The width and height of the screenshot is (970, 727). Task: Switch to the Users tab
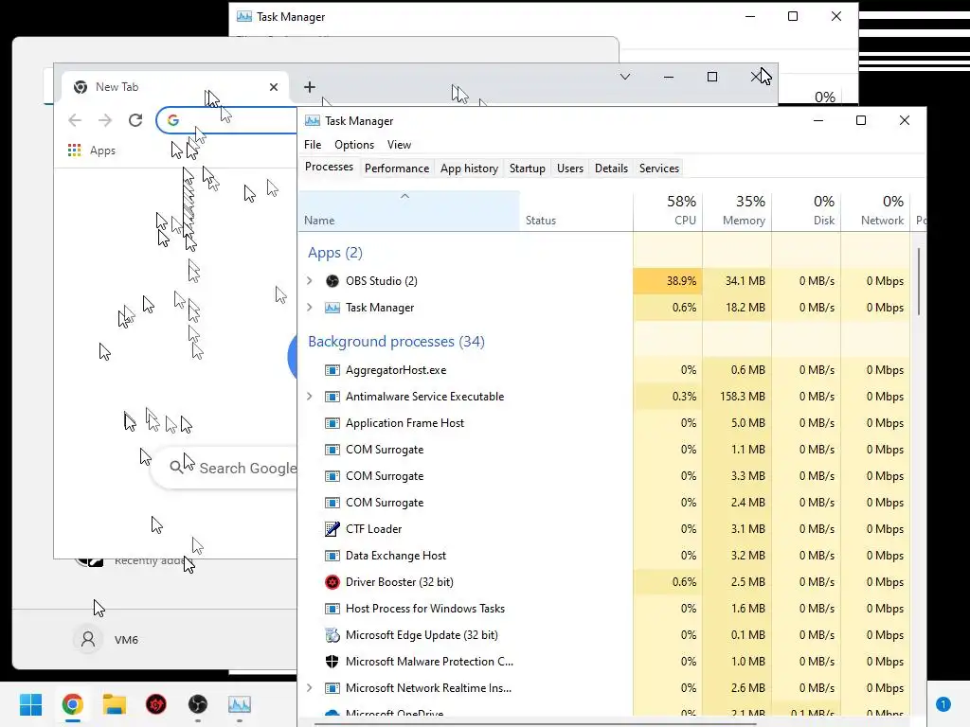[x=569, y=168]
